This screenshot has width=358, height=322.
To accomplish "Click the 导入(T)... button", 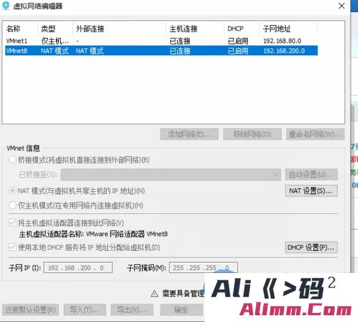I will [x=85, y=310].
